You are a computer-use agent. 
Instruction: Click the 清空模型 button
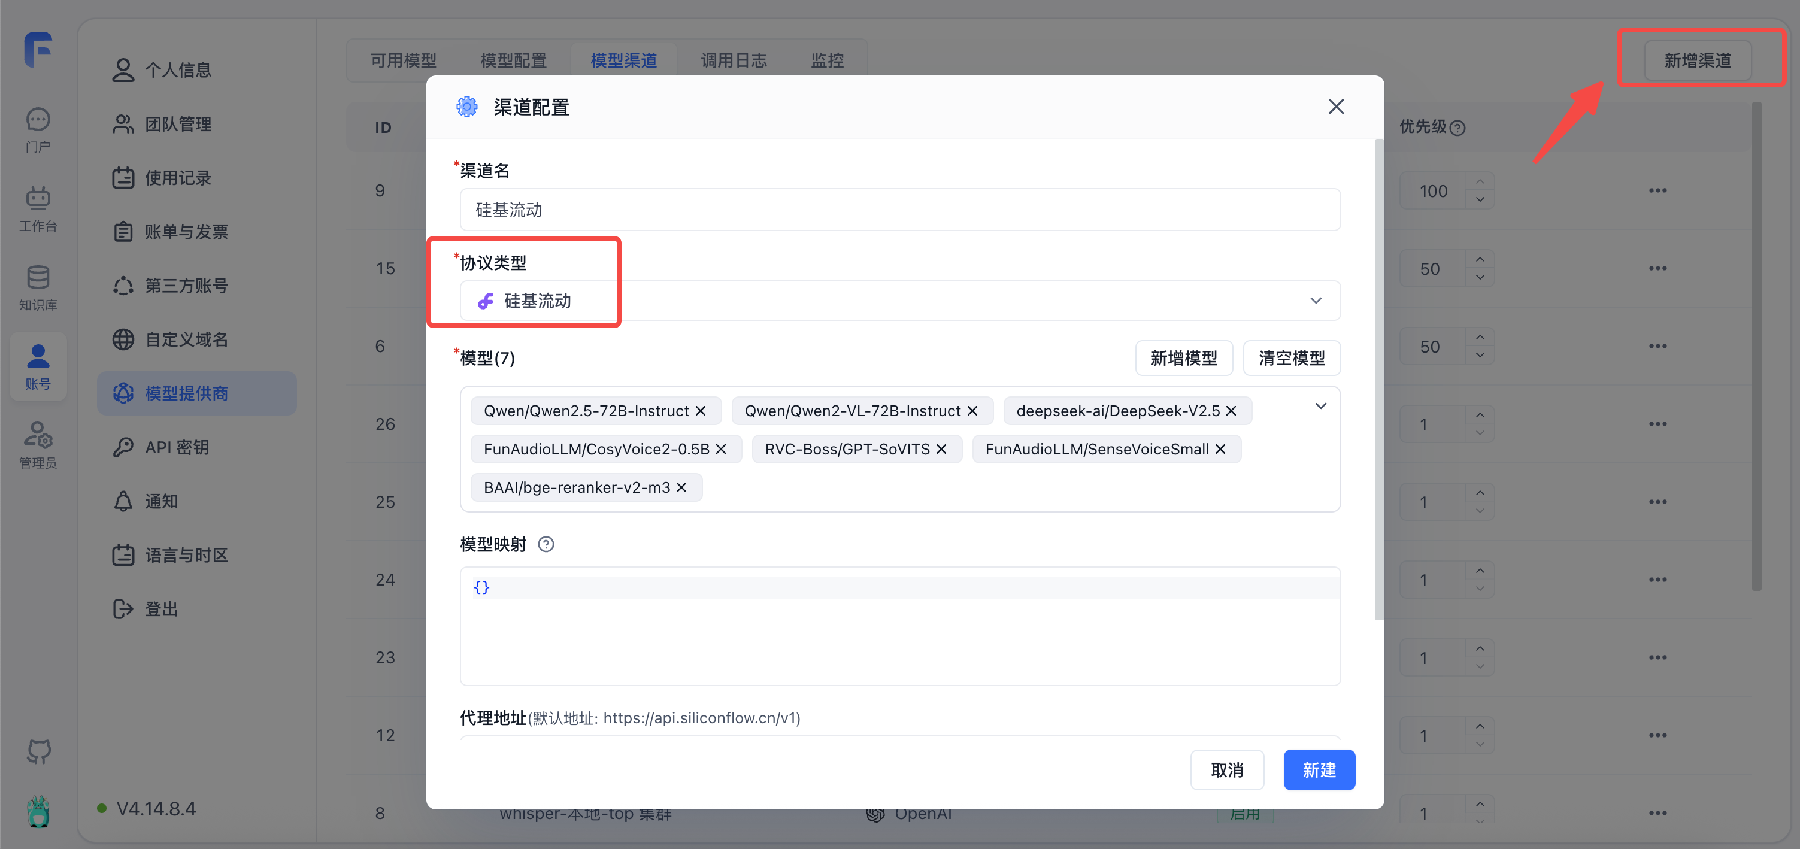(x=1290, y=359)
